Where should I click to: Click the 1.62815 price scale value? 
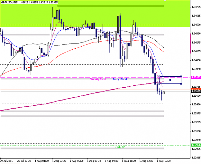pos(196,158)
